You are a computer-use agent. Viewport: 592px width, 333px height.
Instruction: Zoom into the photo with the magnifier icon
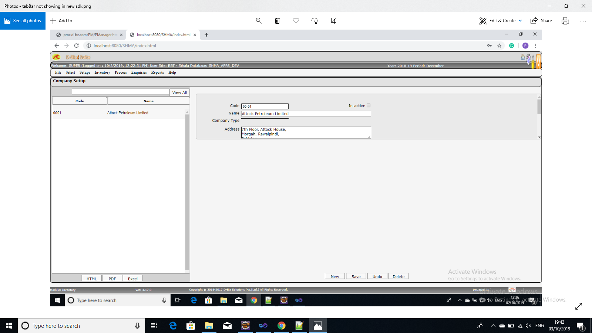[x=259, y=21]
